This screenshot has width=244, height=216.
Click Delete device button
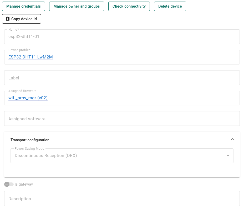point(170,6)
